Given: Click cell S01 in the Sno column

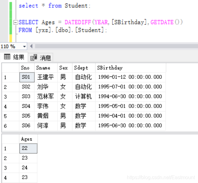Looking at the screenshot, I should (27, 77).
